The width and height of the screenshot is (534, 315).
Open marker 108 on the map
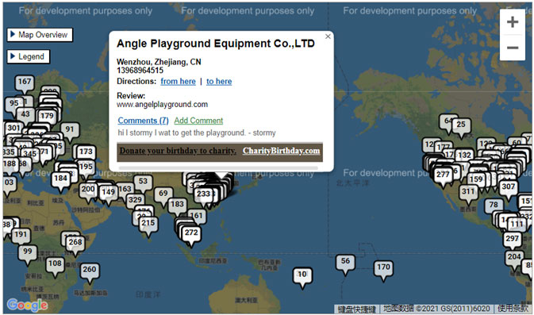click(x=55, y=266)
